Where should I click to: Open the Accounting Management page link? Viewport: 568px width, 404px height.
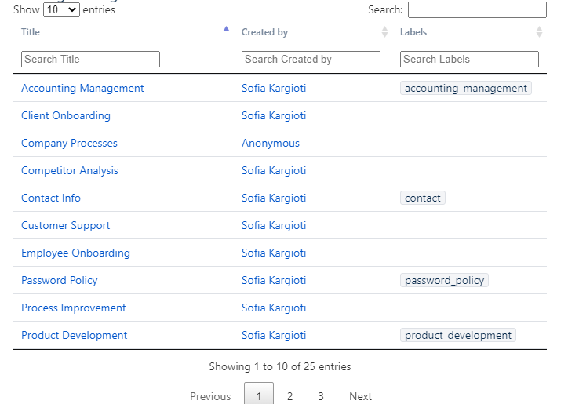click(x=82, y=89)
